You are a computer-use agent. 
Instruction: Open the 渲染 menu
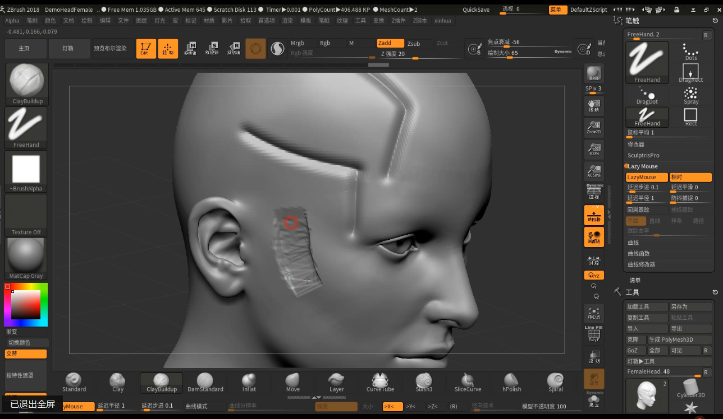[287, 20]
